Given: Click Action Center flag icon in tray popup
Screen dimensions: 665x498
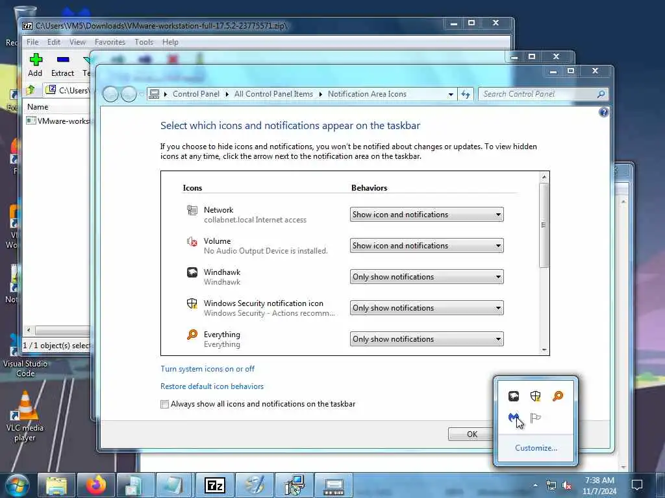Looking at the screenshot, I should [536, 418].
